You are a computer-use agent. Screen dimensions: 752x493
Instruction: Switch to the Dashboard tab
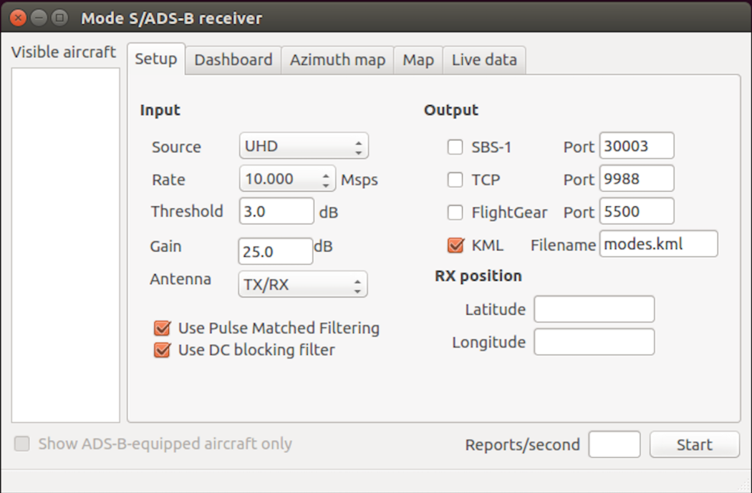tap(233, 60)
